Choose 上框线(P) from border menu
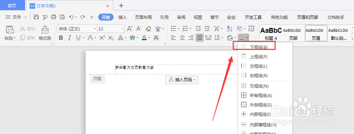Screen dimensions: 354x134 click(265, 57)
